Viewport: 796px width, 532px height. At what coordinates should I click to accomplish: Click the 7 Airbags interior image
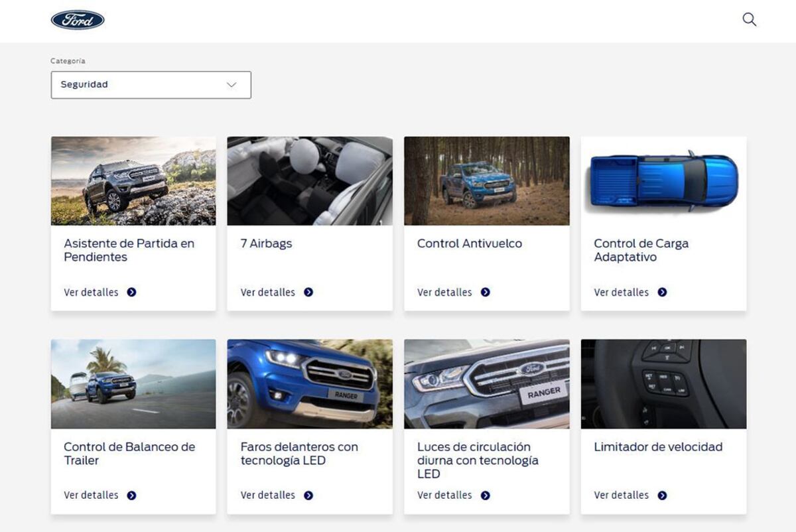coord(310,181)
